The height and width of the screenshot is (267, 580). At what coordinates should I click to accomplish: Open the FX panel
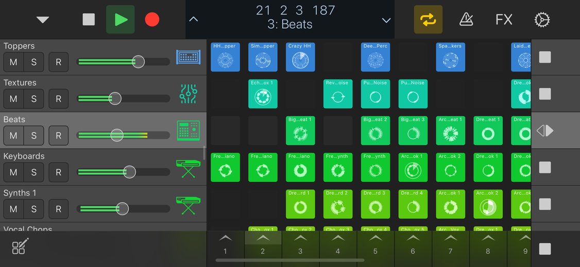pos(504,19)
